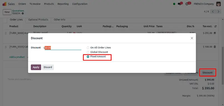This screenshot has height=106, width=224.
Task: Go to next record arrow
Action: point(218,12)
